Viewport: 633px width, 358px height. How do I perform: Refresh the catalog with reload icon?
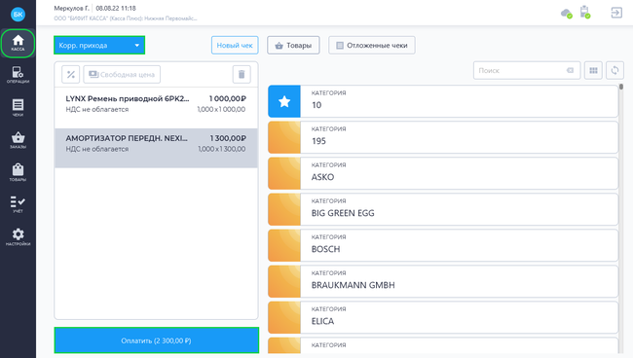614,71
